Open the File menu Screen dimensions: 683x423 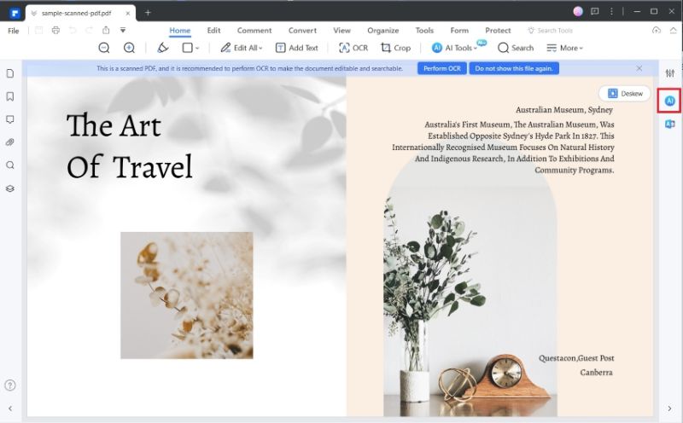(14, 31)
